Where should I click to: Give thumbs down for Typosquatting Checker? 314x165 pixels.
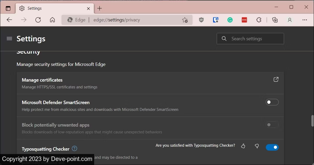[x=257, y=146]
